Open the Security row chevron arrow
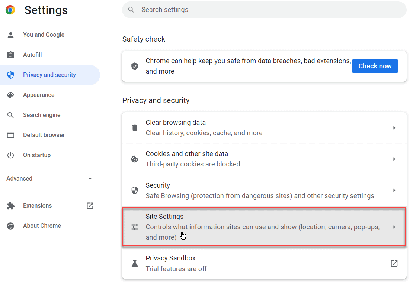The width and height of the screenshot is (413, 295). [394, 190]
